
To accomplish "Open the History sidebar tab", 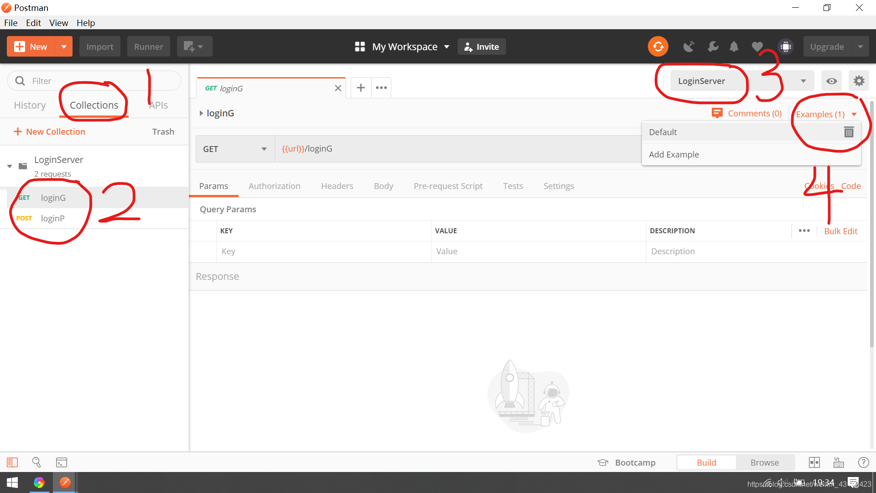I will tap(30, 105).
